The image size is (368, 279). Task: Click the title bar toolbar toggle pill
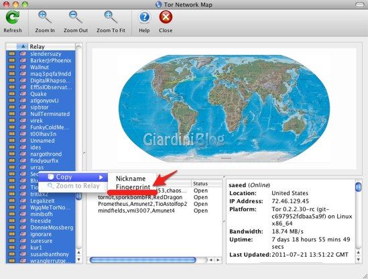(359, 4)
